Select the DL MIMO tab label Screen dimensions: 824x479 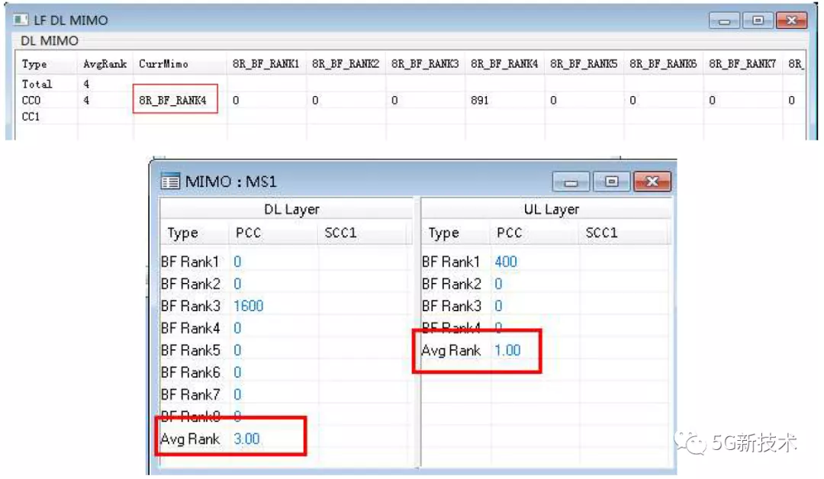coord(50,40)
